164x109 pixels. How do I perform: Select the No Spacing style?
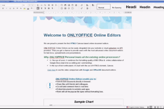coord(117,8)
